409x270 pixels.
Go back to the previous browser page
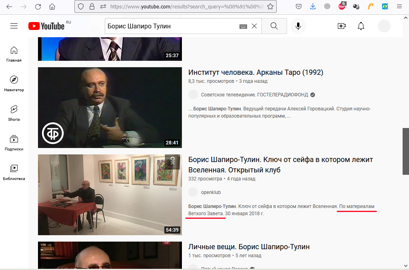coord(9,6)
